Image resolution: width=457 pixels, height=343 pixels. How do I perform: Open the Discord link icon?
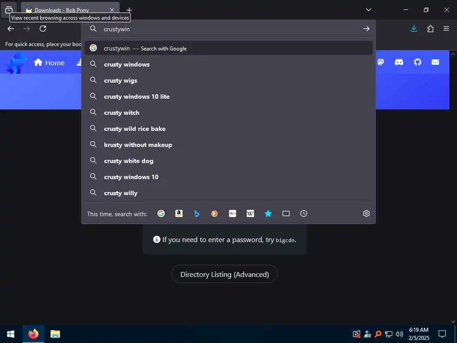pyautogui.click(x=399, y=62)
